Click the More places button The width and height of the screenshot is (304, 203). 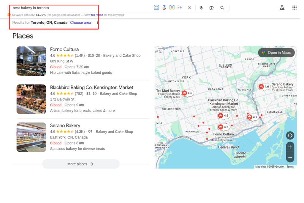coord(81,164)
